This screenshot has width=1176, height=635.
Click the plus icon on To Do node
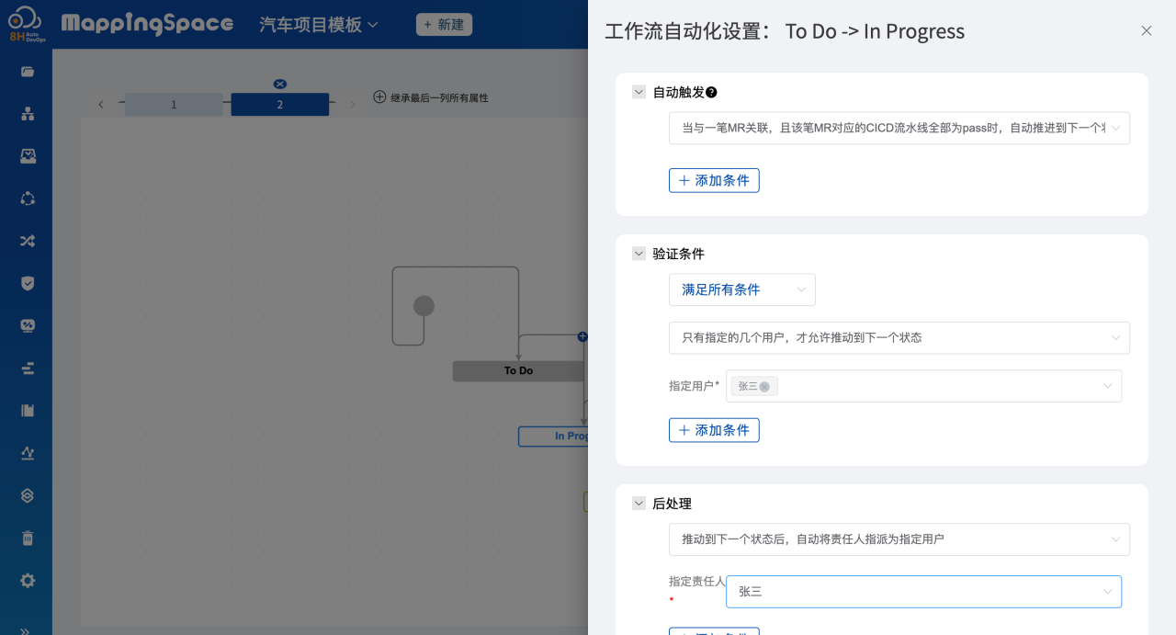pyautogui.click(x=582, y=336)
